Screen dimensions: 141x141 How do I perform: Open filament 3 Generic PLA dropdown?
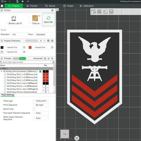coord(13,52)
